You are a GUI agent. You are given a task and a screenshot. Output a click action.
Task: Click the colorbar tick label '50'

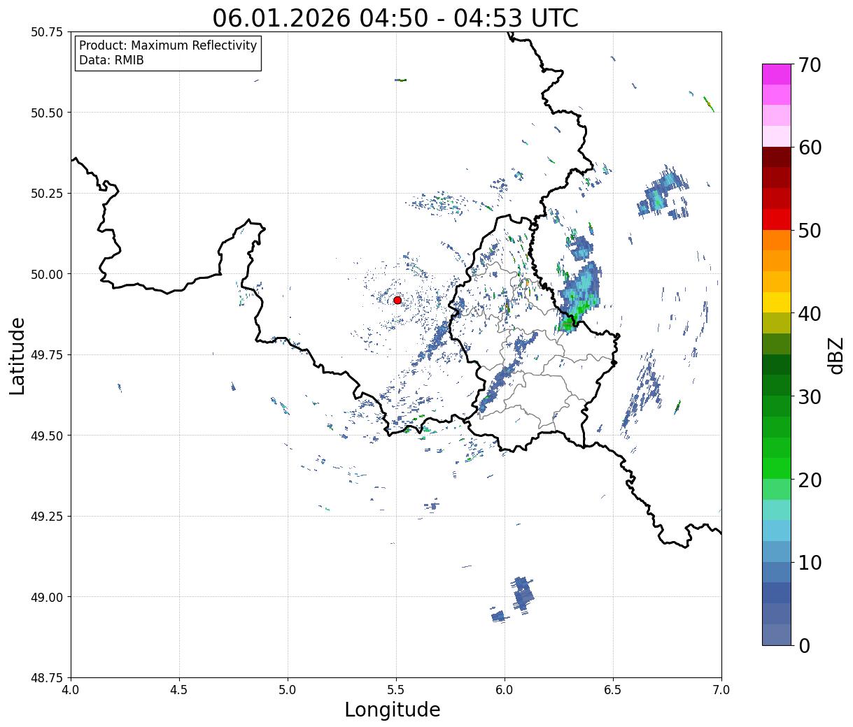point(810,231)
